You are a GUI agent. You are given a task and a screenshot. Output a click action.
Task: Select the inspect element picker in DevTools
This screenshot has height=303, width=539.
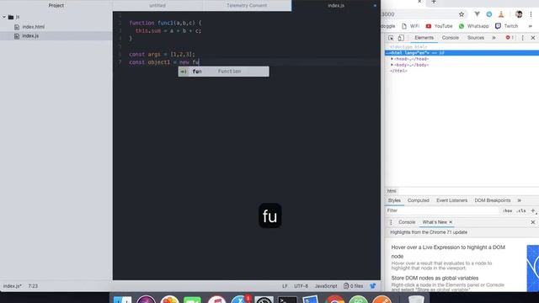click(x=391, y=38)
